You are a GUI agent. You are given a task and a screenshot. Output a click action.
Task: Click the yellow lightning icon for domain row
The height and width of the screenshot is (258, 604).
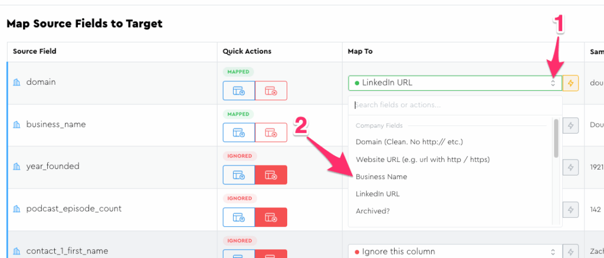[x=570, y=83]
